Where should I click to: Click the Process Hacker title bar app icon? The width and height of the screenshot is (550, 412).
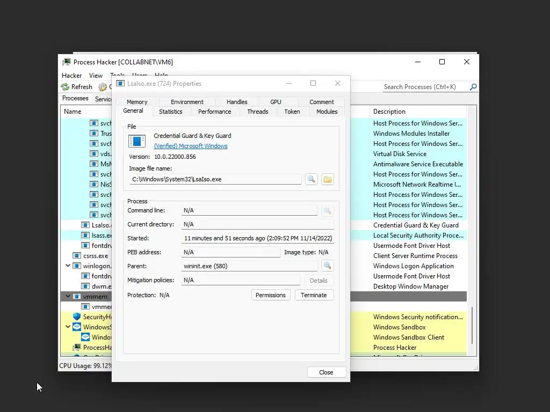tap(67, 62)
